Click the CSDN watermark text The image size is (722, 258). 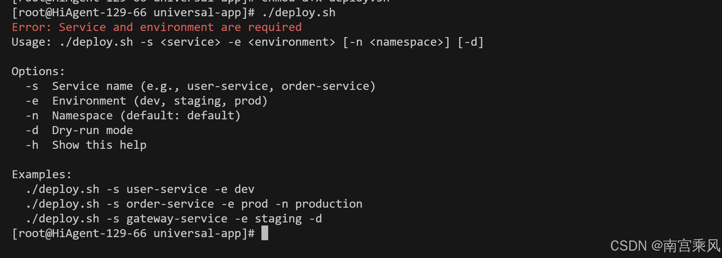pos(665,246)
